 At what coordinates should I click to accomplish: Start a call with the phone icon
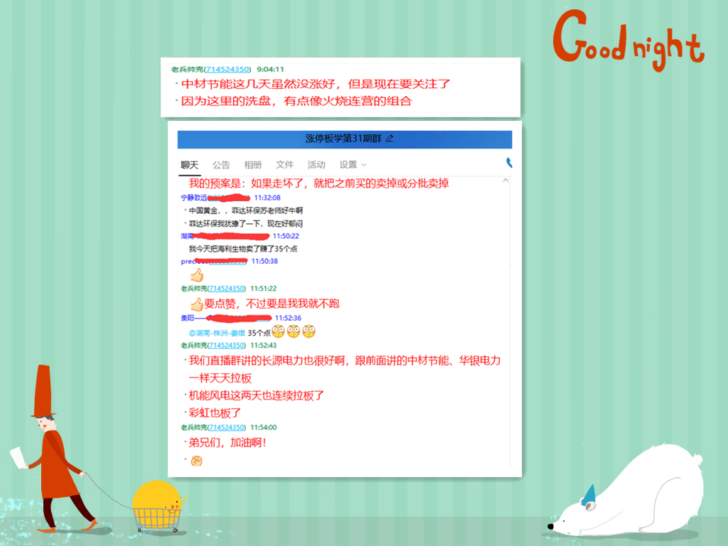(509, 164)
